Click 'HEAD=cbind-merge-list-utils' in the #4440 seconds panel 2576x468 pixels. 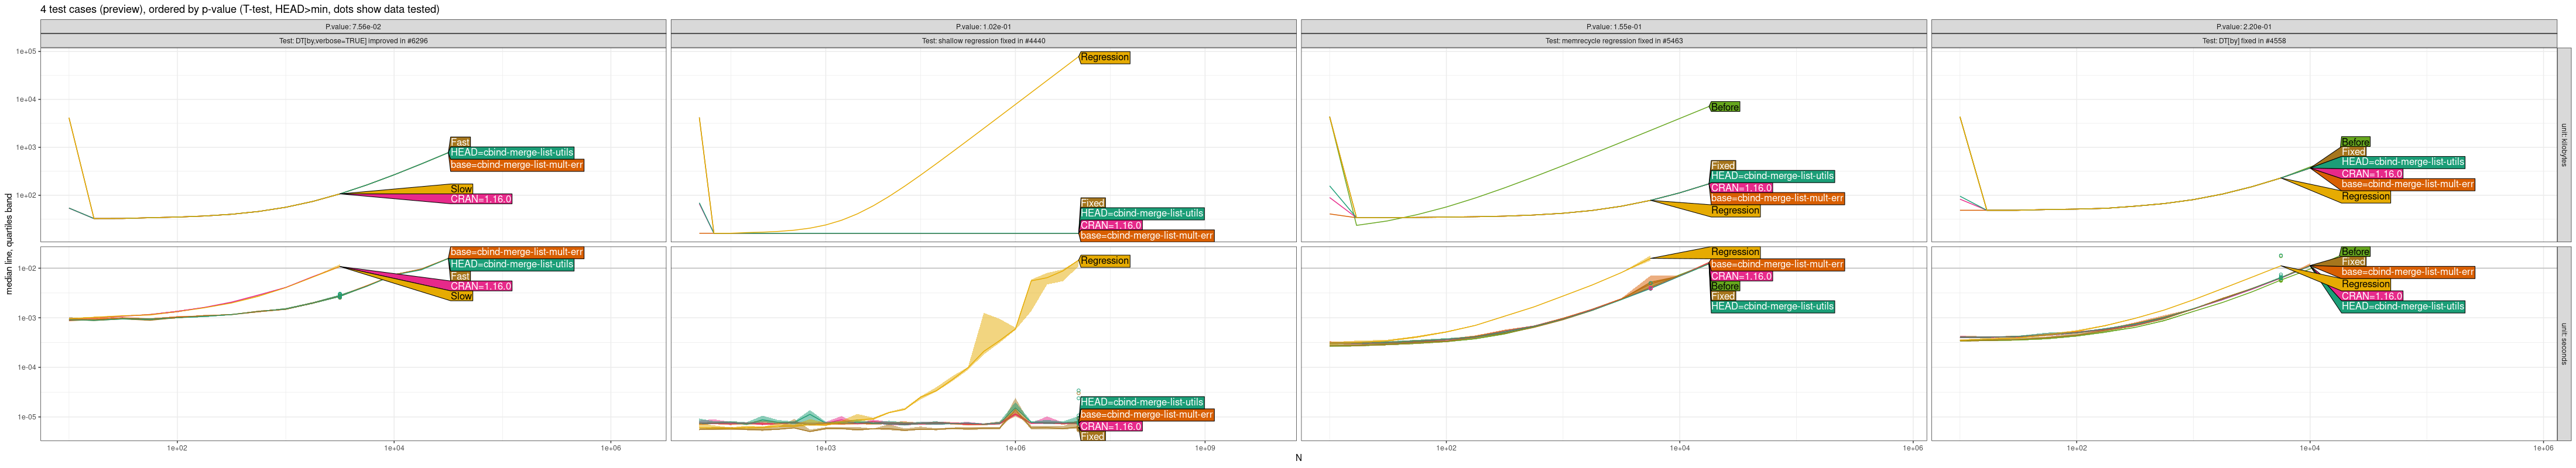pyautogui.click(x=1142, y=402)
